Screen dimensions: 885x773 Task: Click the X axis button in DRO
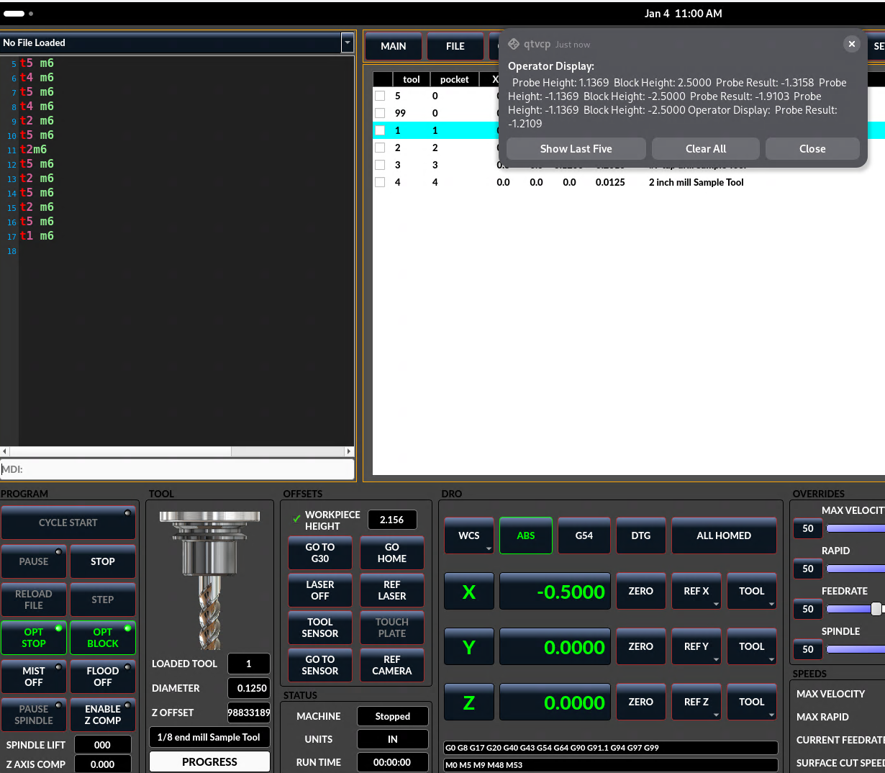(x=468, y=592)
